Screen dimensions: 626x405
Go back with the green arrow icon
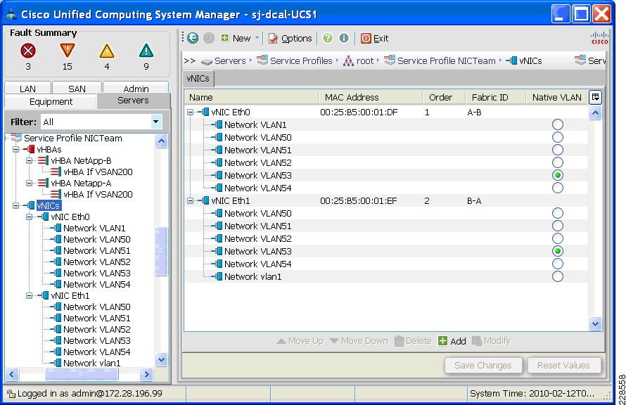(x=193, y=38)
